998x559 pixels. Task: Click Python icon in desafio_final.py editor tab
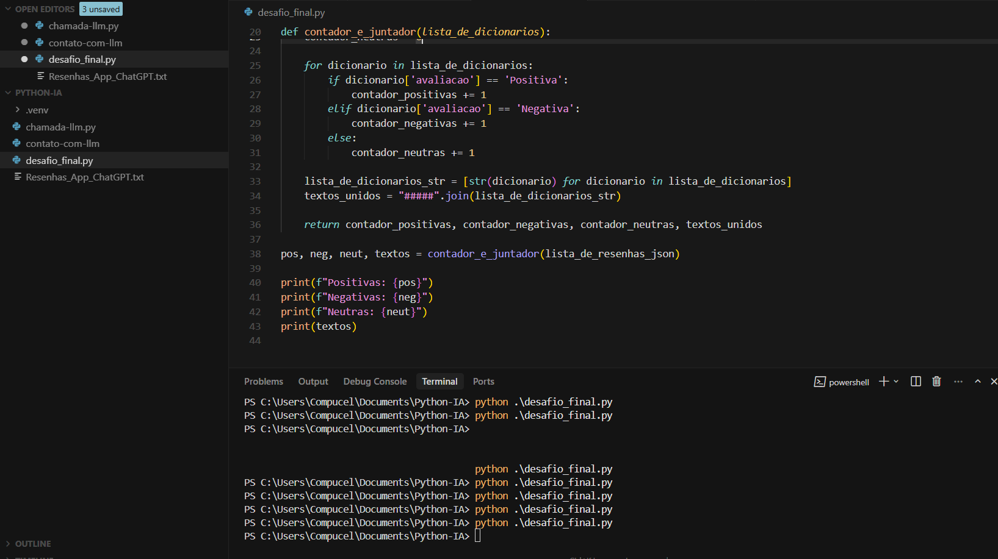248,12
